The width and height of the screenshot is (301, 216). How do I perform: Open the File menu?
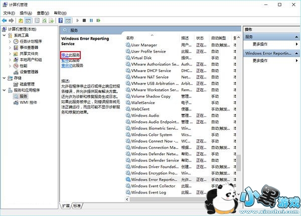pos(9,13)
